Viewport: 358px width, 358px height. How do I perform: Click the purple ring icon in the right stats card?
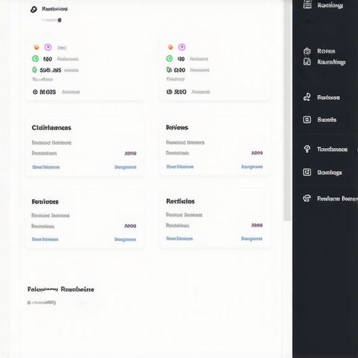[182, 47]
